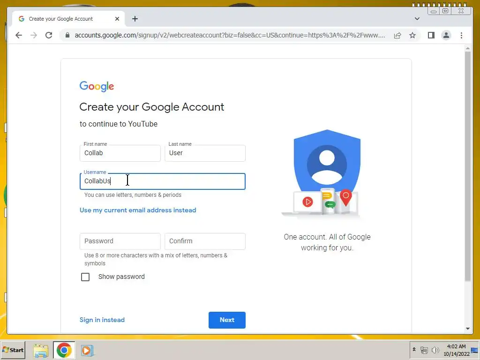Image resolution: width=480 pixels, height=360 pixels.
Task: Click the scrollbar down arrow
Action: point(467,329)
